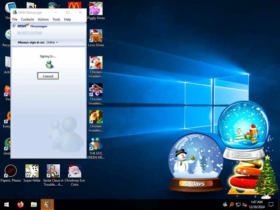Select the Chicken Invaders icon with the Santa hat
Image resolution: width=280 pixels, height=210 pixels.
[x=96, y=67]
